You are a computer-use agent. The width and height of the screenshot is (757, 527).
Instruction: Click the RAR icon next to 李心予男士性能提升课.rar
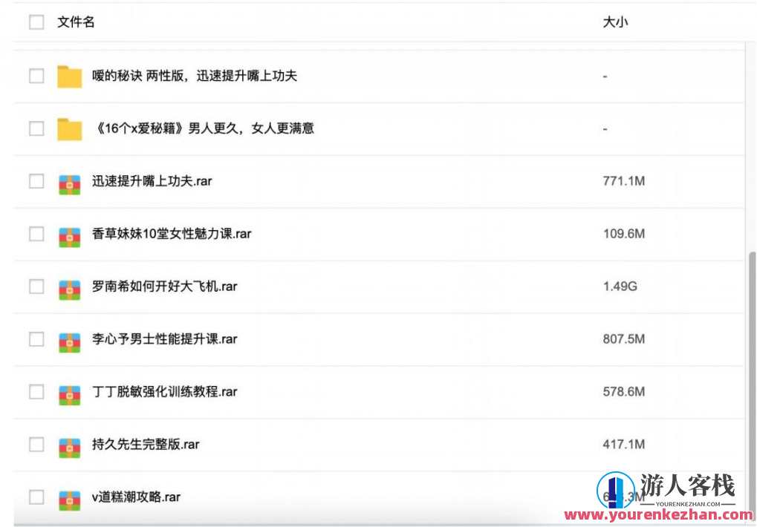(69, 339)
